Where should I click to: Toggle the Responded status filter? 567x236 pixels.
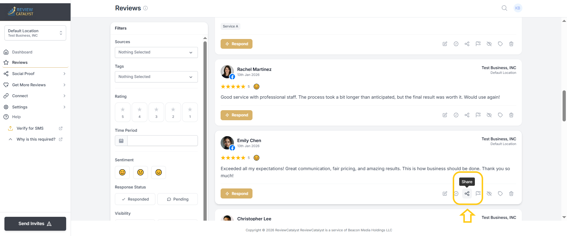(135, 199)
